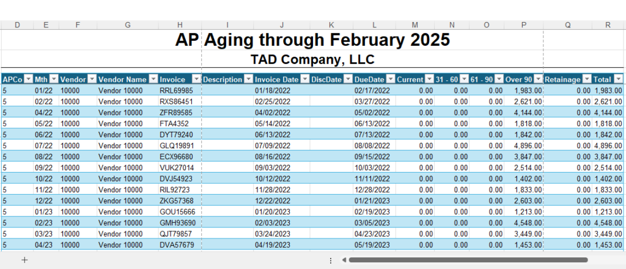Open the Invoice Date filter dropdown

(304, 79)
